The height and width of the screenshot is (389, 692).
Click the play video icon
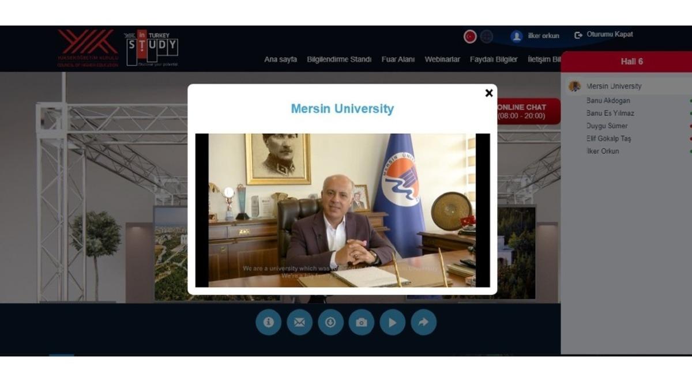[393, 323]
